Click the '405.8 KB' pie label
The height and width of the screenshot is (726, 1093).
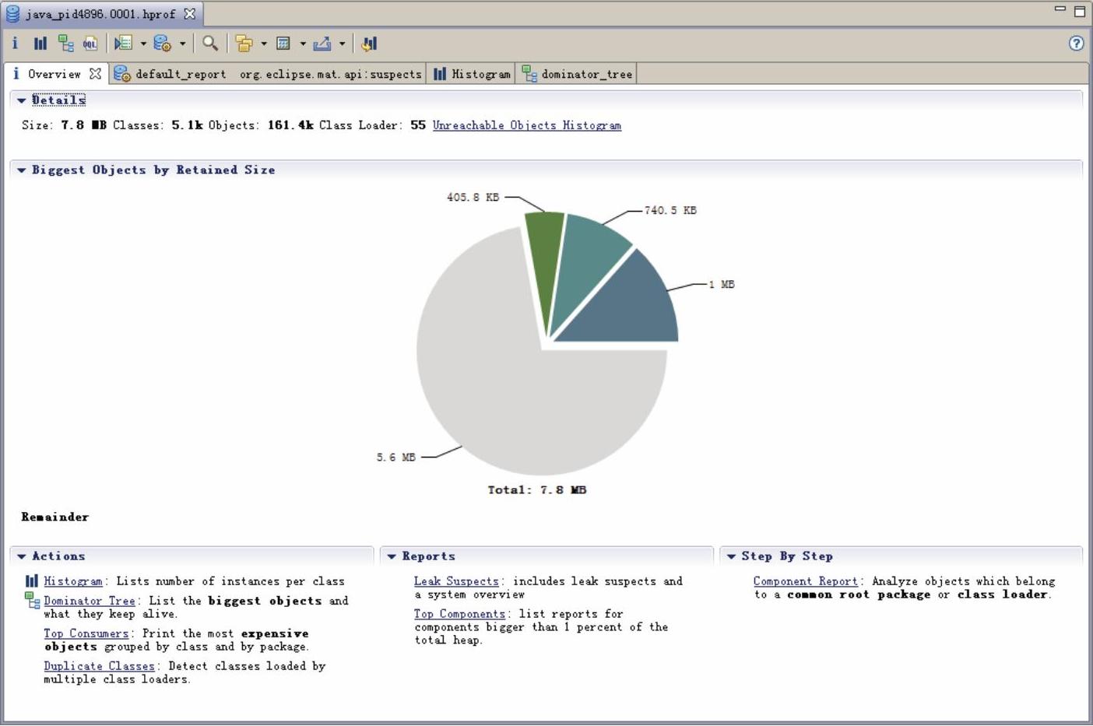[473, 197]
